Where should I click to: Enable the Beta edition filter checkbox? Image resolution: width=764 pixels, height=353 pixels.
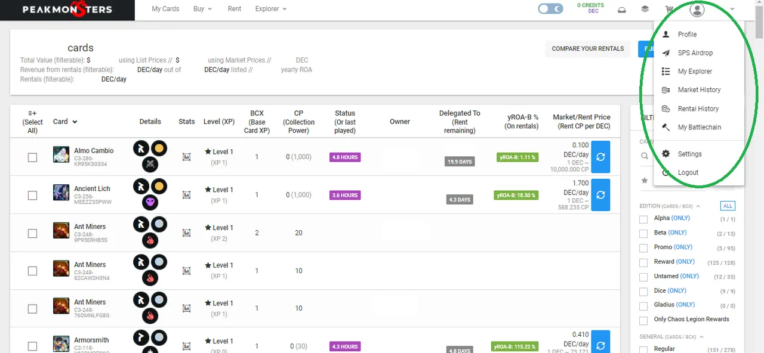[x=643, y=234]
